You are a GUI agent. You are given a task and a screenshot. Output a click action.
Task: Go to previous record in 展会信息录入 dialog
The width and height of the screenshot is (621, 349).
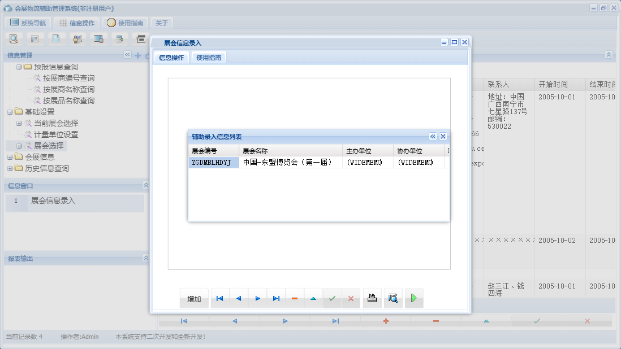tap(239, 298)
